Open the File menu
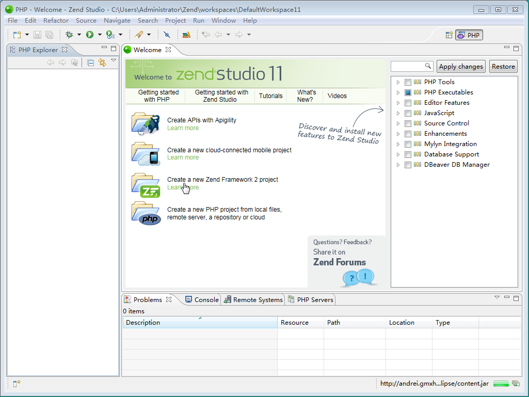 pos(12,21)
